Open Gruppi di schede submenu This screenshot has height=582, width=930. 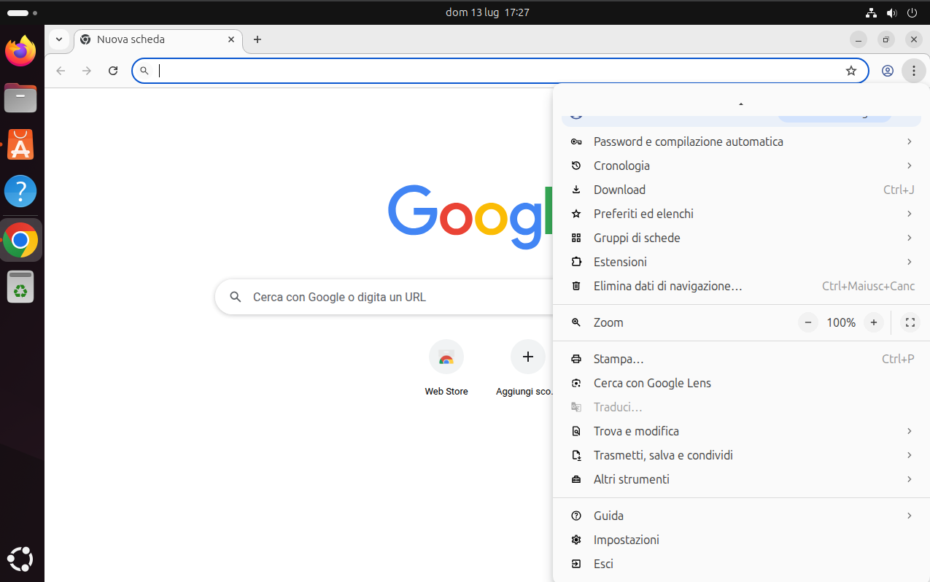point(741,238)
